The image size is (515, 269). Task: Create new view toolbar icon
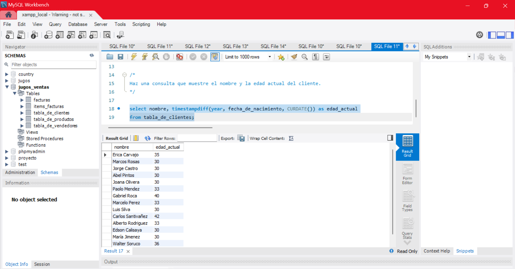(x=71, y=35)
